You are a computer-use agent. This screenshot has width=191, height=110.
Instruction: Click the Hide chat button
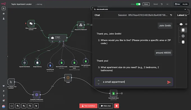click(106, 106)
